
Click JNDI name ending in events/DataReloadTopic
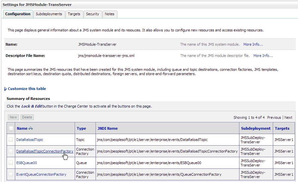(152, 140)
